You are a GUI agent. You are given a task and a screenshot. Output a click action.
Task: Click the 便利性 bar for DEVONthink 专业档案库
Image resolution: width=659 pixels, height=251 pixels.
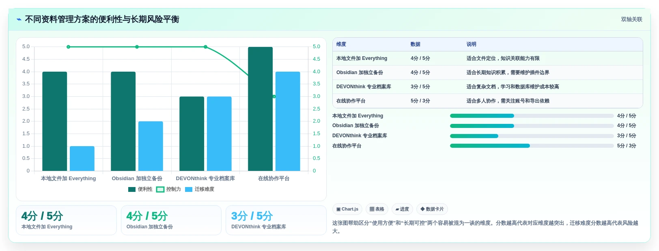click(x=192, y=134)
